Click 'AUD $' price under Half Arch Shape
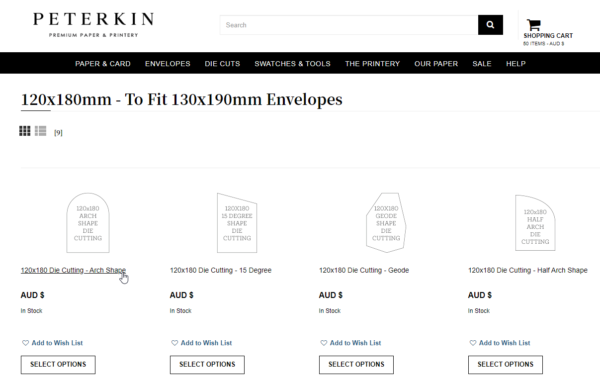Screen dimensions: 600x391 click(480, 295)
